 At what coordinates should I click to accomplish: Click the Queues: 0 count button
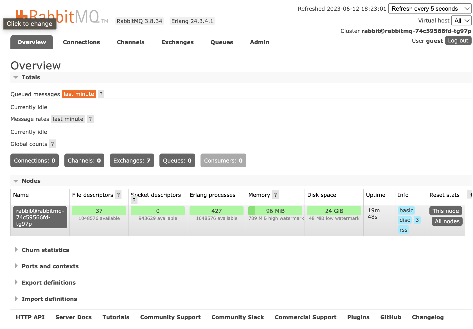[177, 161]
